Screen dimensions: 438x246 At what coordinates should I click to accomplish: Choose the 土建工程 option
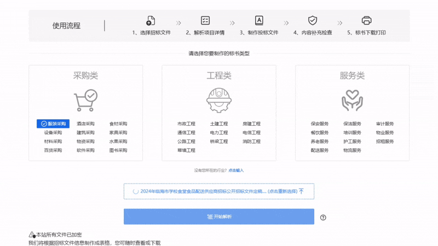tap(219, 124)
